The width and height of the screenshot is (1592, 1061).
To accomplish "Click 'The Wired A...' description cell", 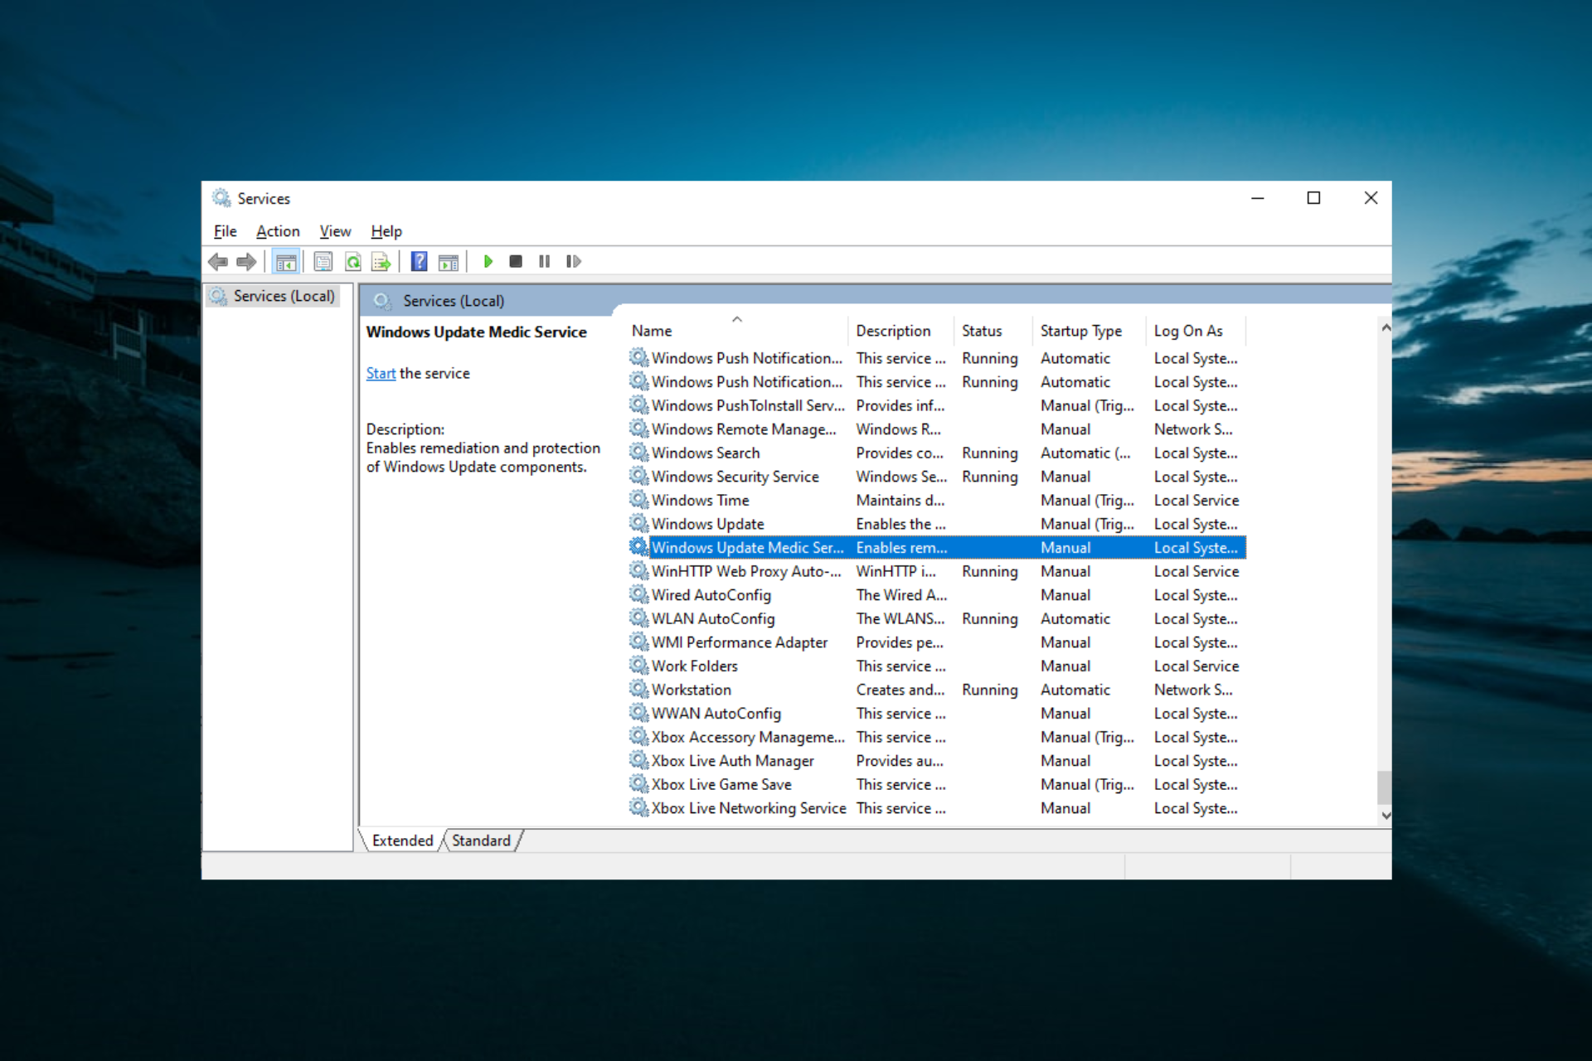I will [x=901, y=594].
